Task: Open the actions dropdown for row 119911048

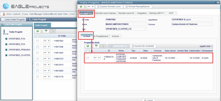Action: 47,47
